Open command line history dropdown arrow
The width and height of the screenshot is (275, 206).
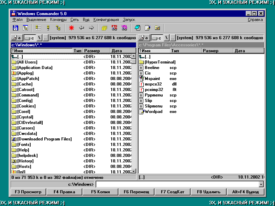click(261, 184)
